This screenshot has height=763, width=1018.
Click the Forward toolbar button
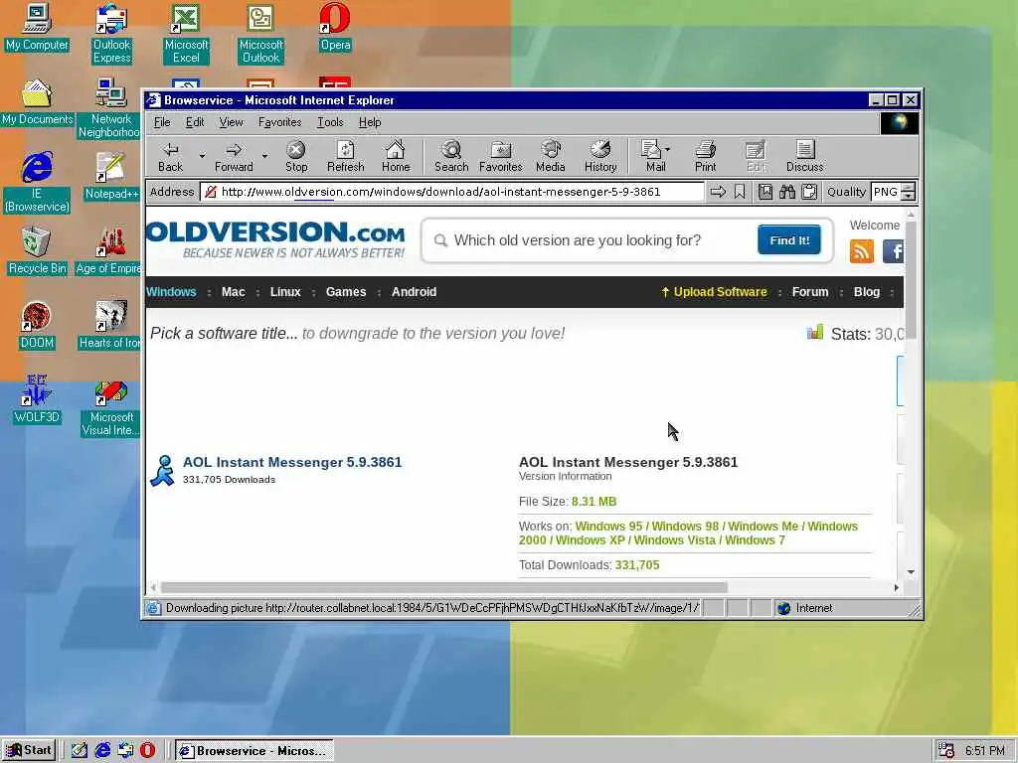(234, 156)
